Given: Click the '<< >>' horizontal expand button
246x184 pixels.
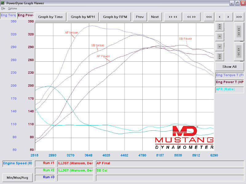Looking at the screenshot, I should tap(191, 17).
